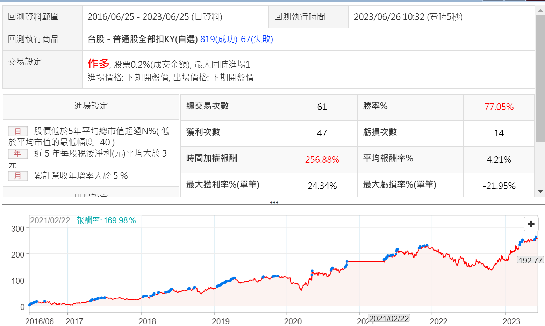Click the vertical scrollbar thumb in report panel
Image resolution: width=545 pixels, height=326 pixels.
click(x=540, y=79)
